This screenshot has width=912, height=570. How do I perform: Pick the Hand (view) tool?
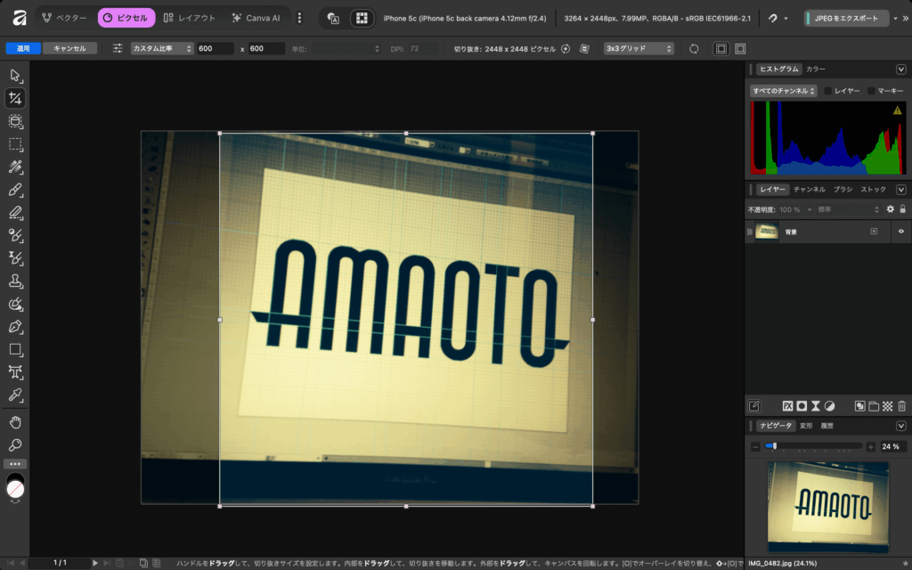point(15,421)
